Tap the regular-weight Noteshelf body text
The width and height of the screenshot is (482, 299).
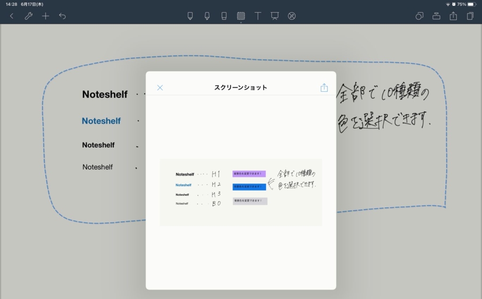97,167
